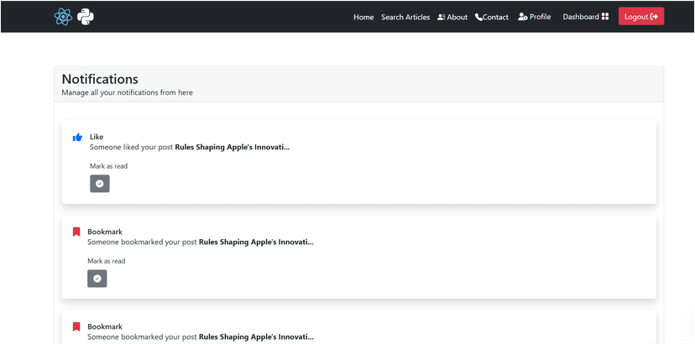Open post title in first Bookmark notification
Viewport: 695px width, 344px height.
point(255,242)
